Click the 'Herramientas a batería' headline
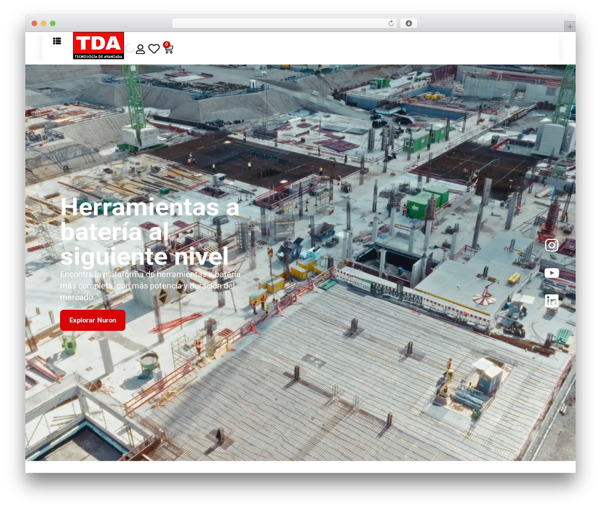The width and height of the screenshot is (601, 509). pyautogui.click(x=150, y=231)
